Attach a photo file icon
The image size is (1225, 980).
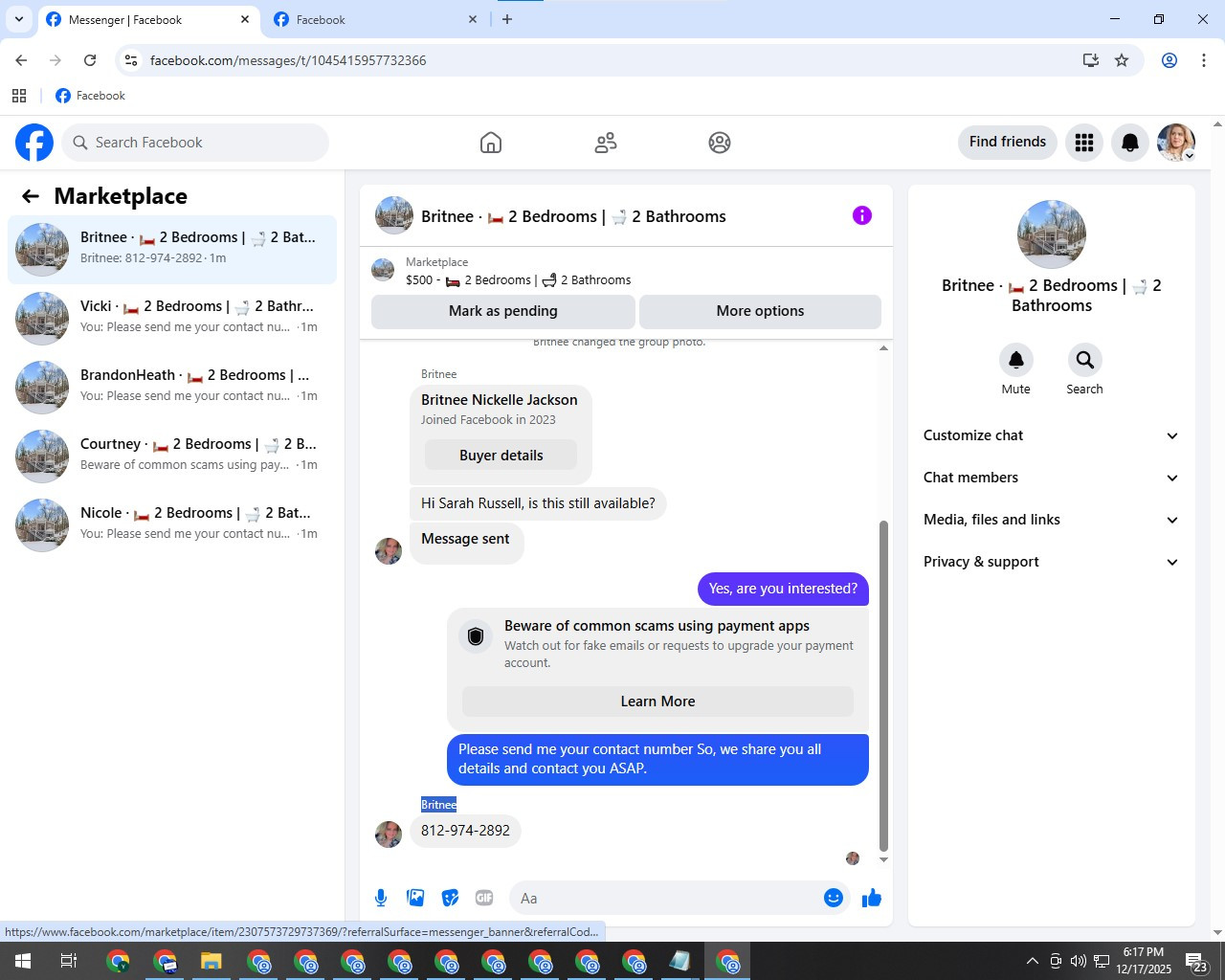415,898
